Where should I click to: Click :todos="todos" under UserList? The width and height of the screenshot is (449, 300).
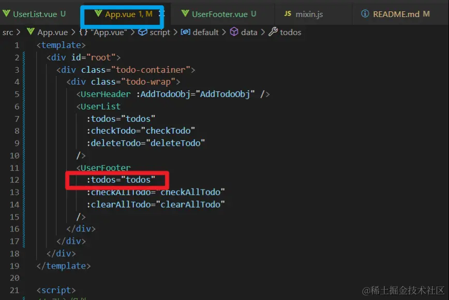pos(121,119)
